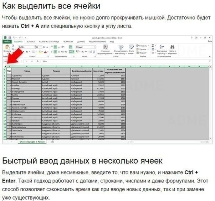Open the Conditional Formatting menu (Условное форматирование)
This screenshot has width=215, height=201.
105,50
